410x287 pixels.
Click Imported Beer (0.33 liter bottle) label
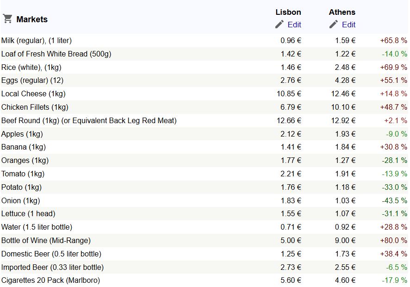[52, 268]
